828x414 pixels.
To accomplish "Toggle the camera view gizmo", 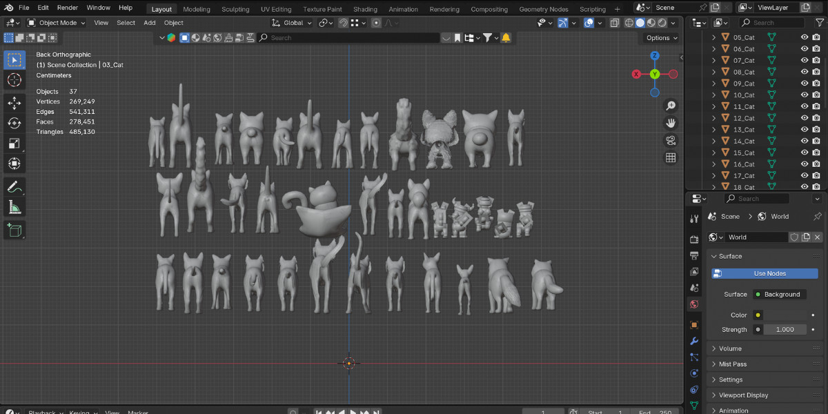I will [671, 140].
